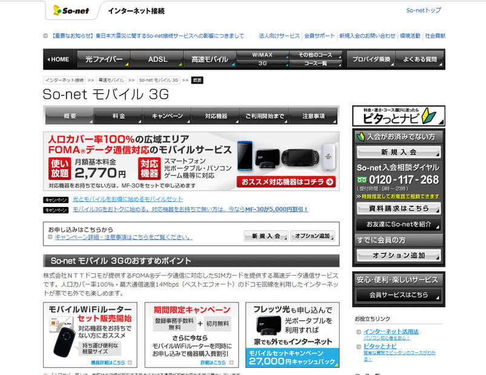Screen dimensions: 486x375
Task: Go to HOME in navigation bar
Action: (59, 59)
